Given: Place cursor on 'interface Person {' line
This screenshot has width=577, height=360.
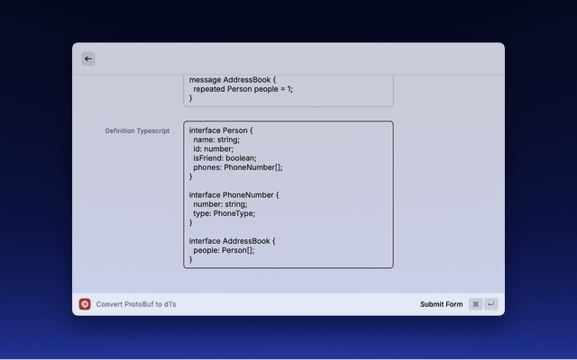Looking at the screenshot, I should [x=221, y=130].
